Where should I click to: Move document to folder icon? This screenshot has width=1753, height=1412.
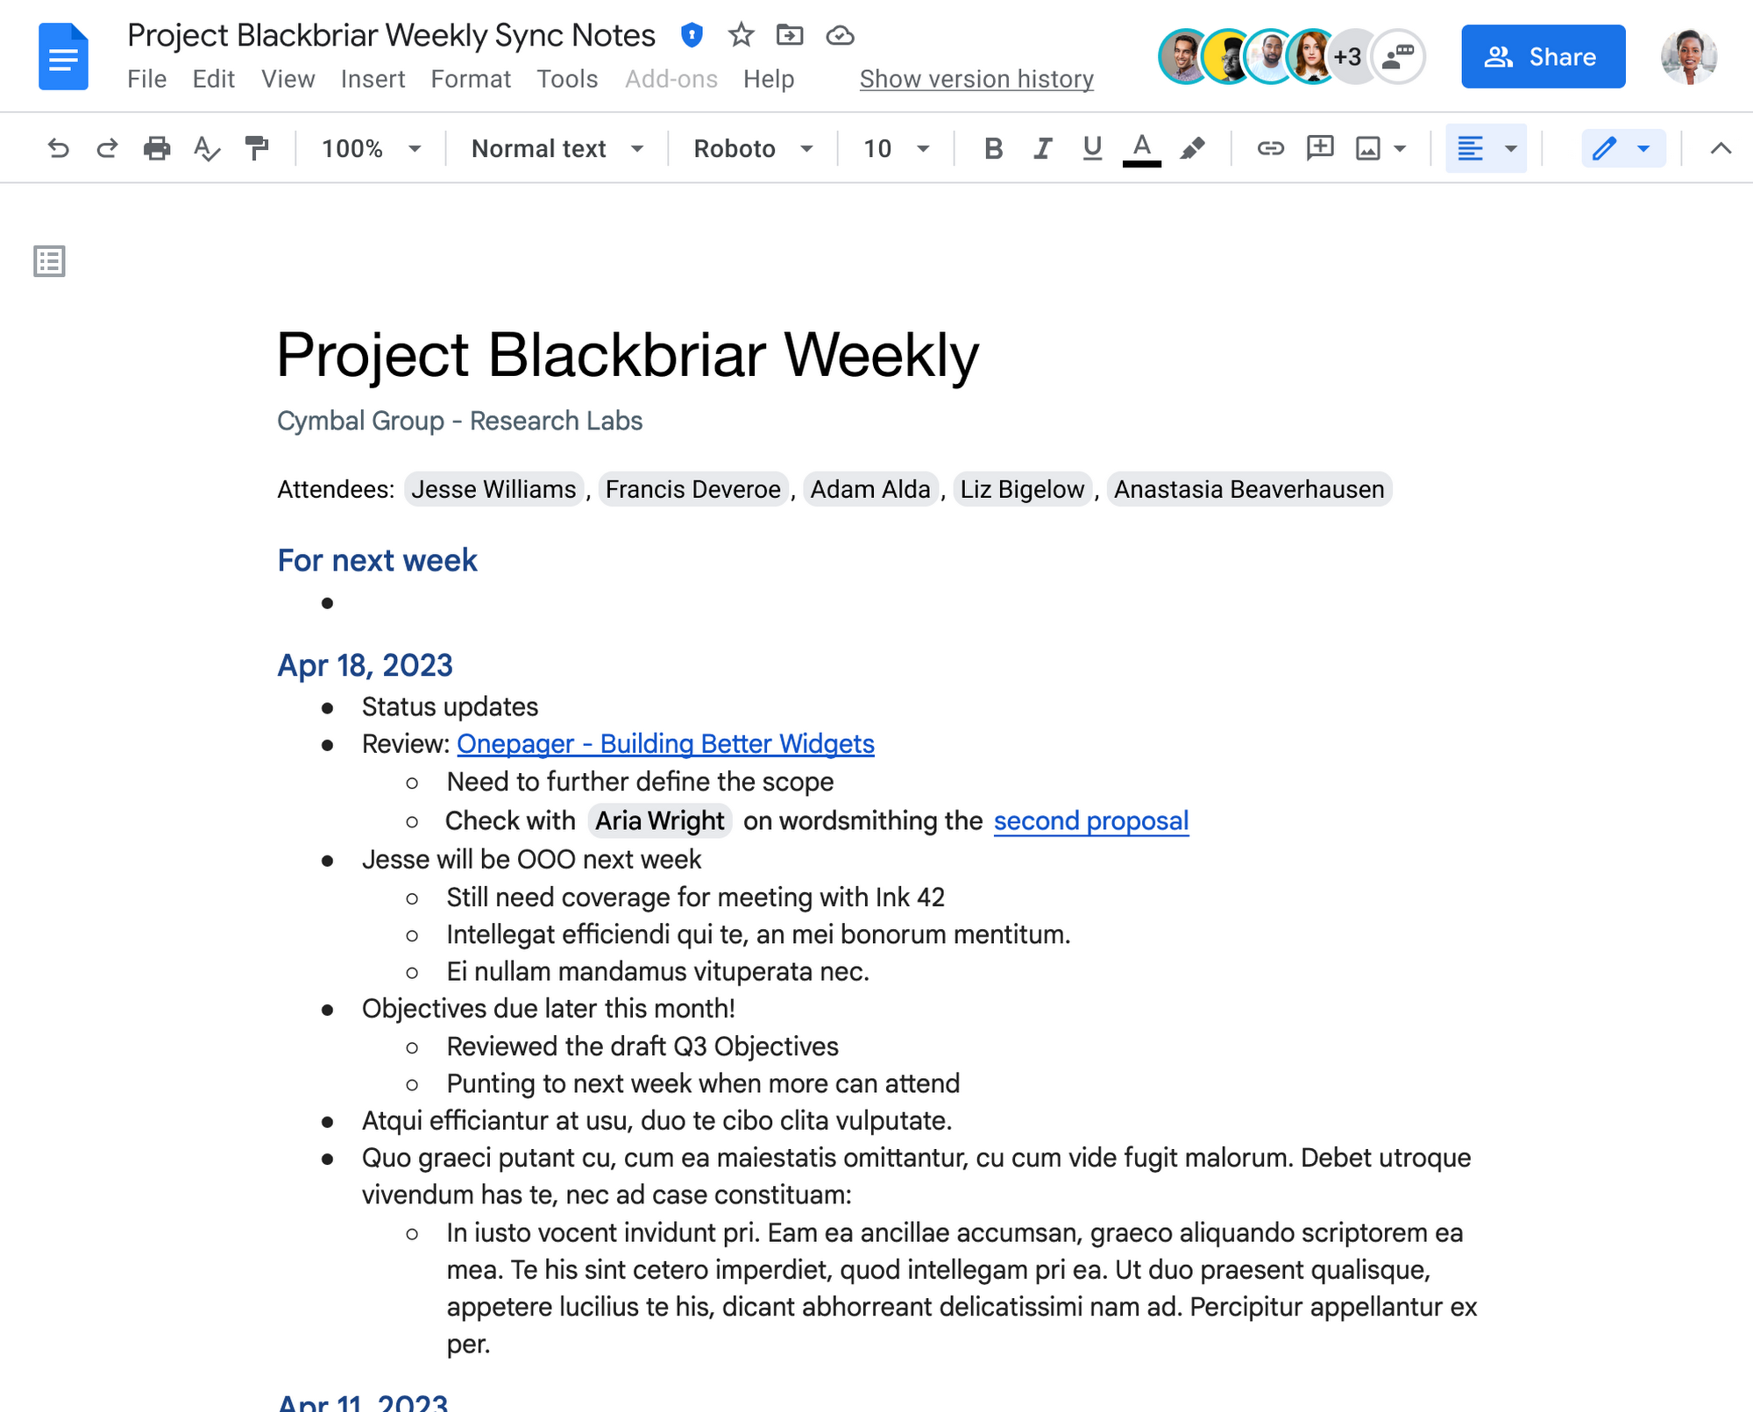coord(790,35)
